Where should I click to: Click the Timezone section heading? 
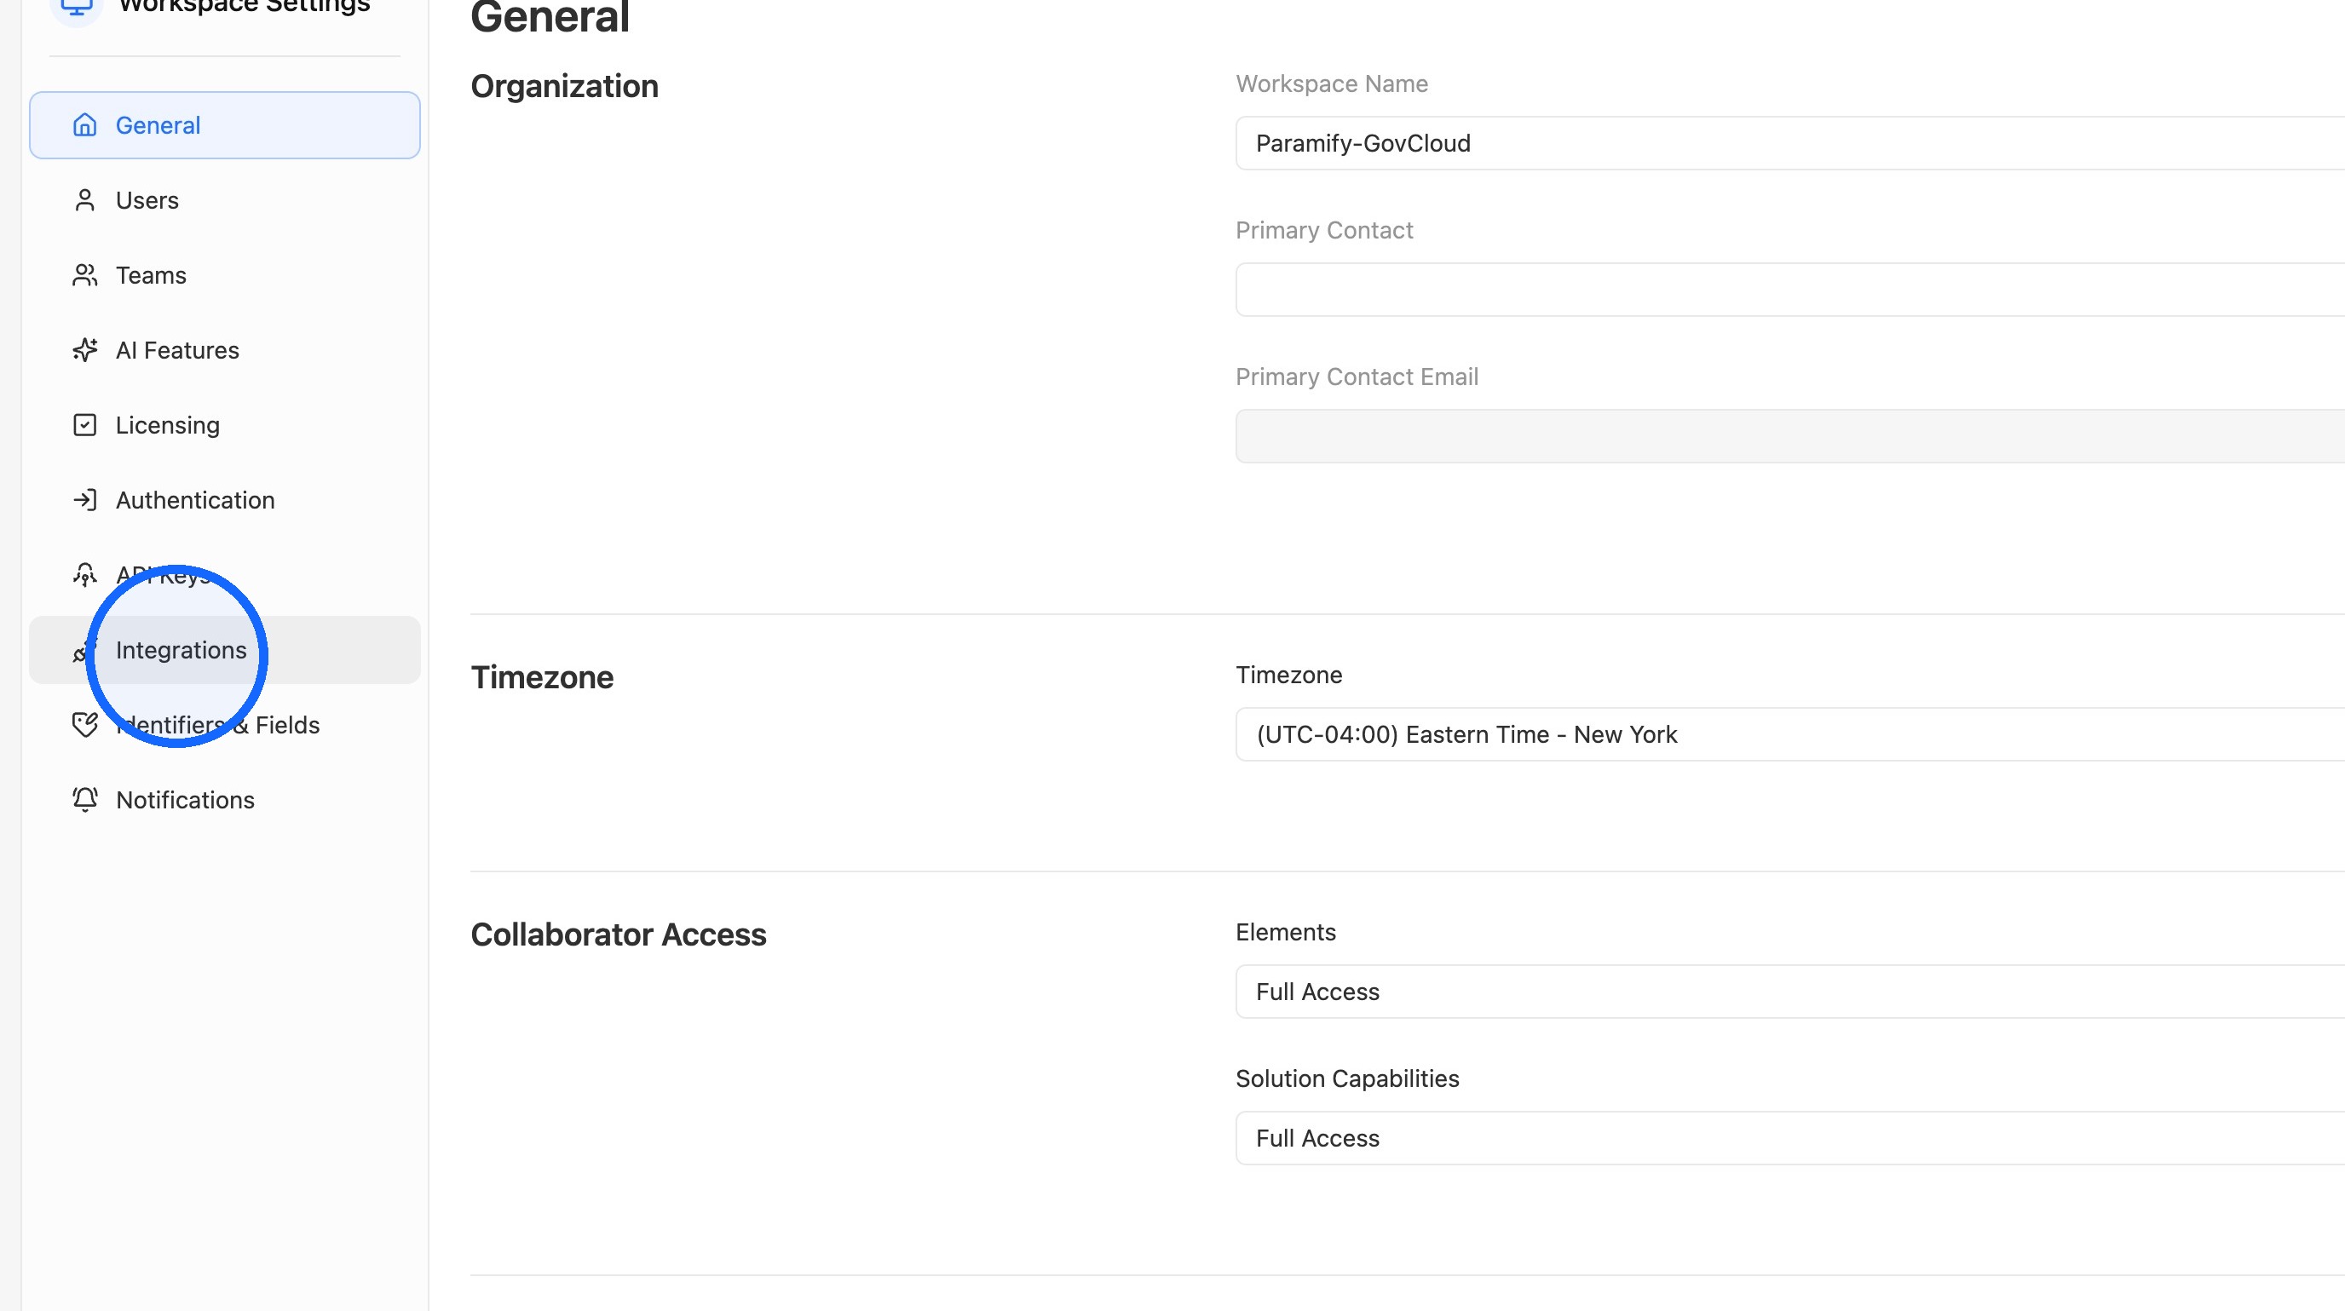542,678
